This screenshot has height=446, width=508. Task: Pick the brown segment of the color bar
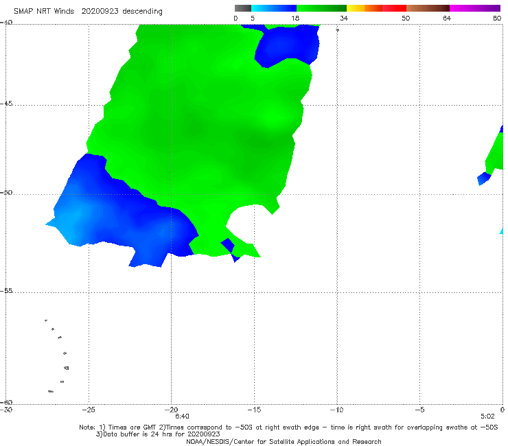(x=428, y=8)
